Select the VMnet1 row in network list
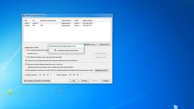194x109 pixels. 59,23
